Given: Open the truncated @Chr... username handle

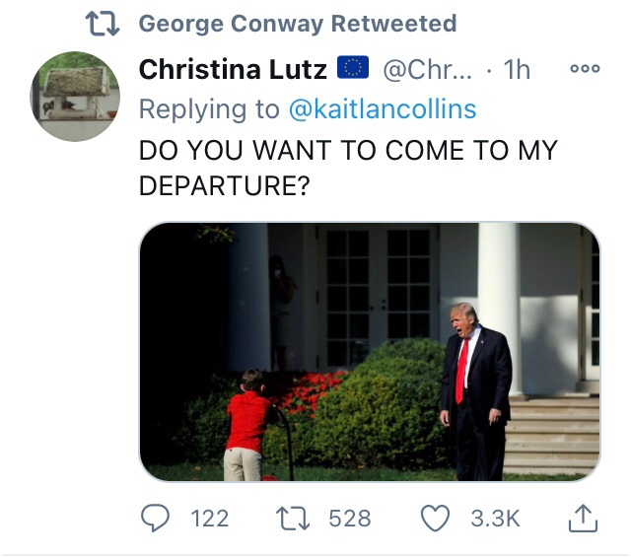Looking at the screenshot, I should 427,70.
